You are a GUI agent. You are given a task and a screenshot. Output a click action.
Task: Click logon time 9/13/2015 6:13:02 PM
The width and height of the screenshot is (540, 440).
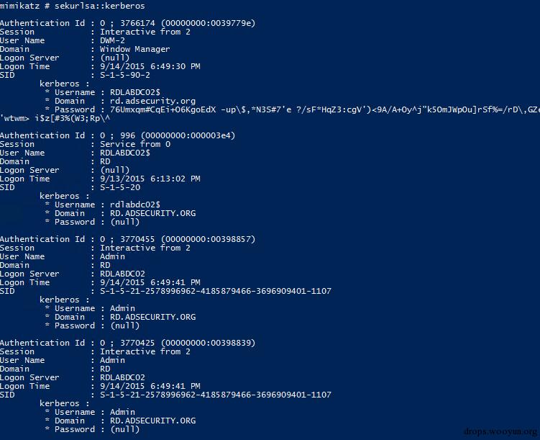[150, 179]
